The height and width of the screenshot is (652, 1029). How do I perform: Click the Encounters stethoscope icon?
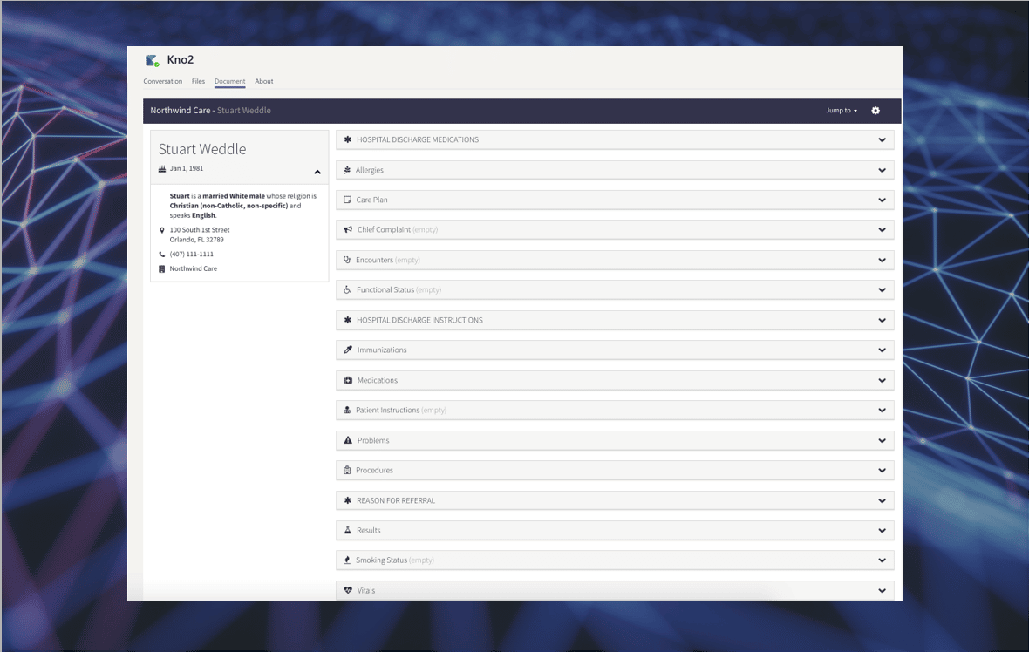347,260
